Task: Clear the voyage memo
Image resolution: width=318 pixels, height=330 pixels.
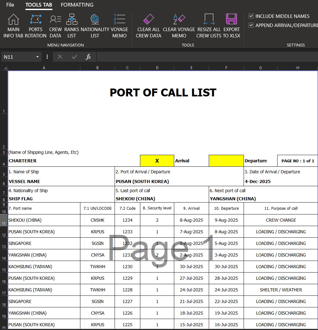Action: click(x=179, y=26)
